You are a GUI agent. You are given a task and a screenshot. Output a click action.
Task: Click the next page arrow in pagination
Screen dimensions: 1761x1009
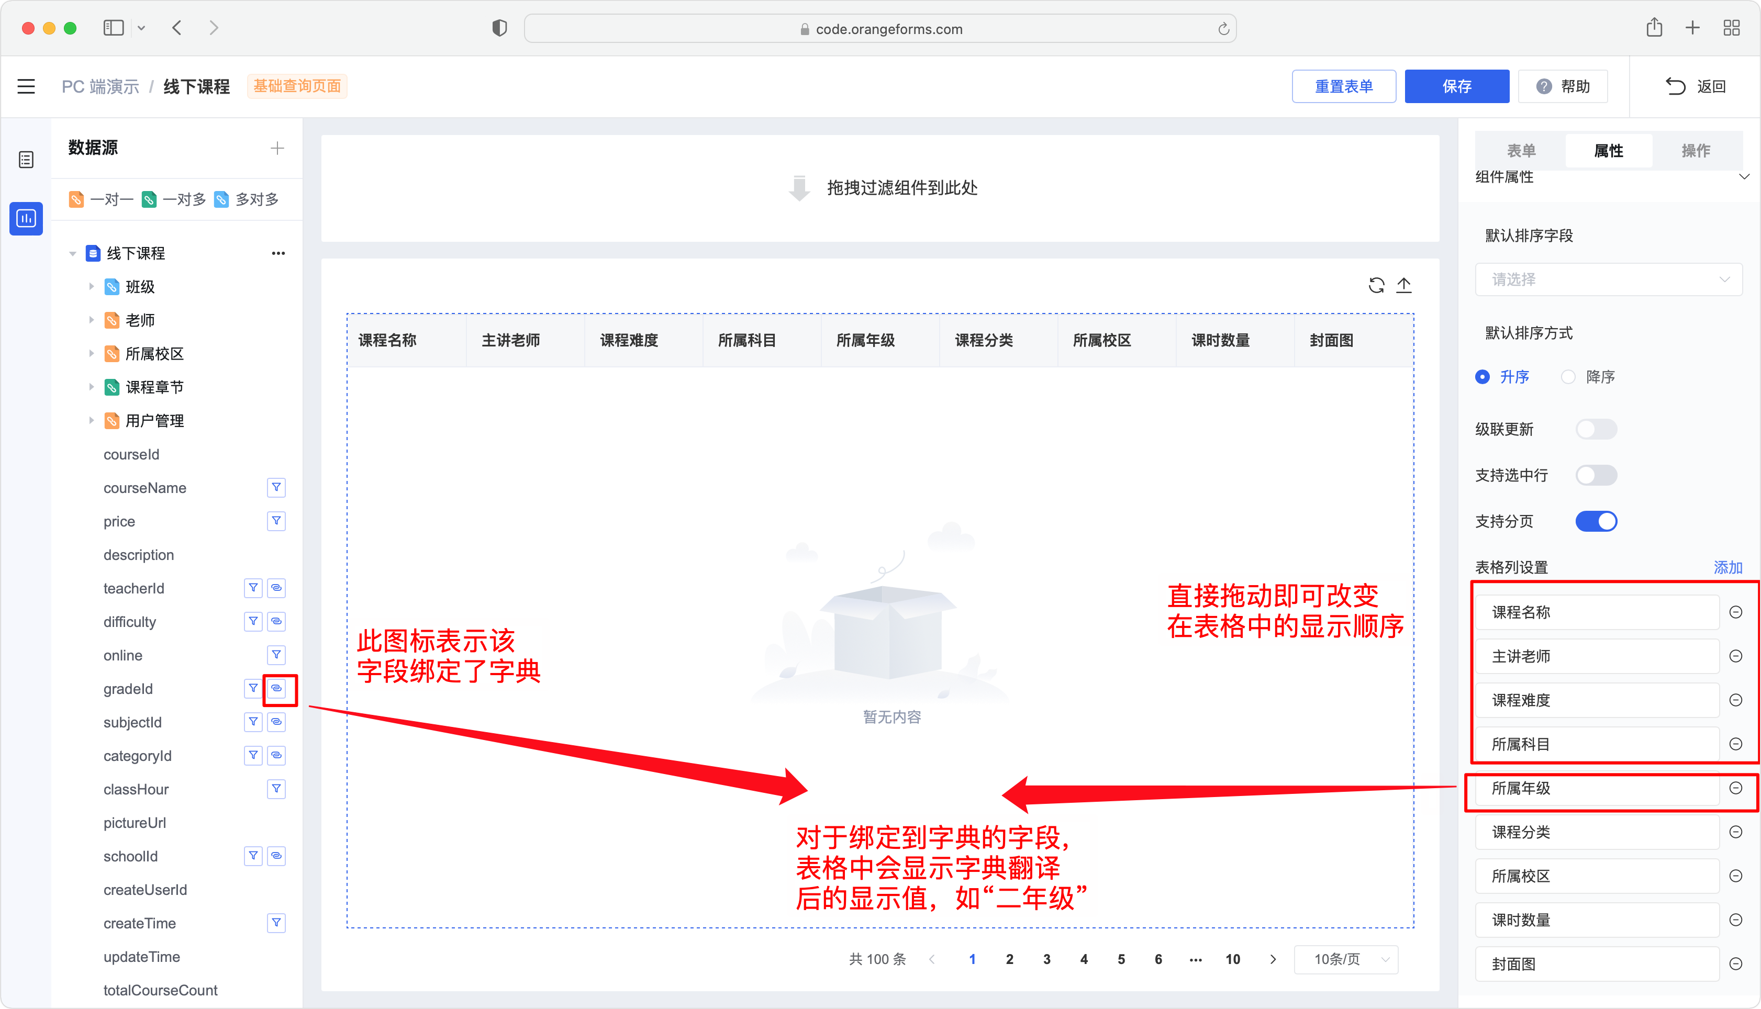(x=1273, y=960)
